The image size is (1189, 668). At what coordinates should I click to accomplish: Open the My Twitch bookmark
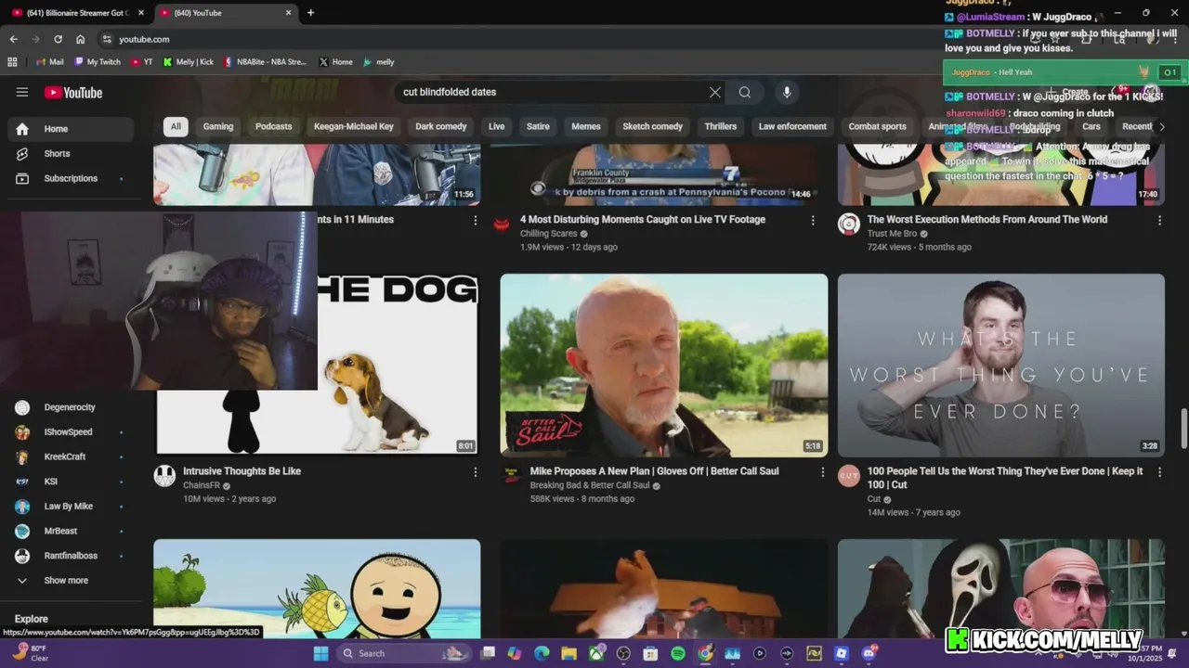(x=98, y=62)
